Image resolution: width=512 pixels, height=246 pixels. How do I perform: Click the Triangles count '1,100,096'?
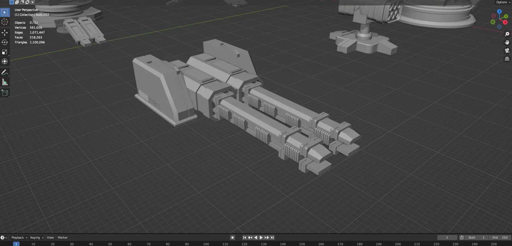click(x=37, y=42)
